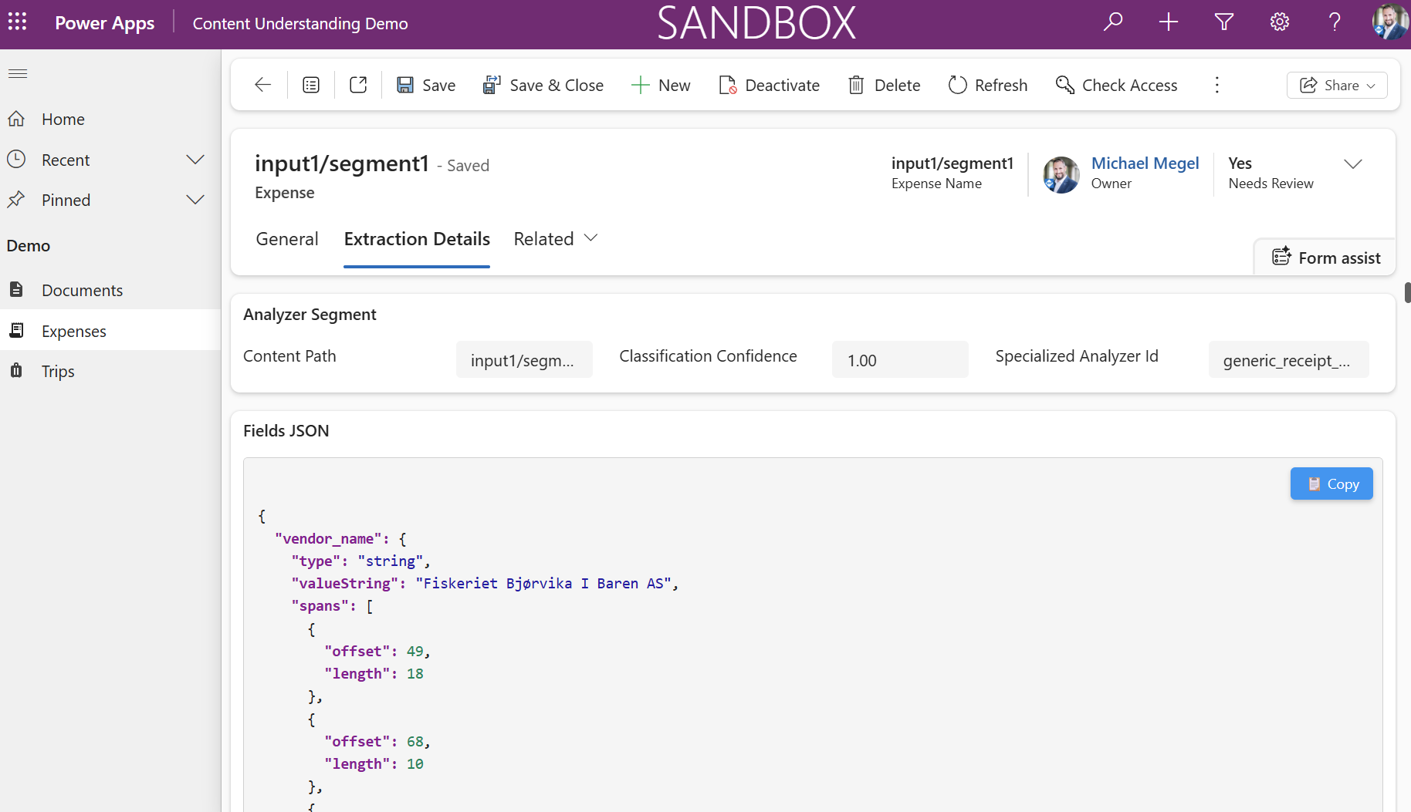Image resolution: width=1411 pixels, height=812 pixels.
Task: Open Michael Megel owner link
Action: pos(1145,163)
